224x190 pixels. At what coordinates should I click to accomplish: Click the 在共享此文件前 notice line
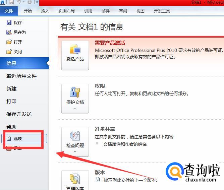coord(134,137)
